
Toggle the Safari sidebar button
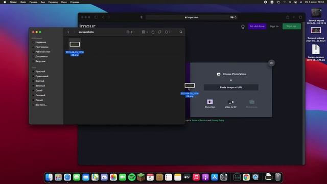(96, 17)
